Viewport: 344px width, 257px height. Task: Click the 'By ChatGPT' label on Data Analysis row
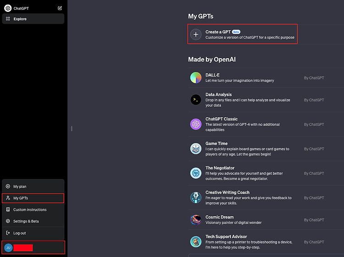tap(314, 100)
